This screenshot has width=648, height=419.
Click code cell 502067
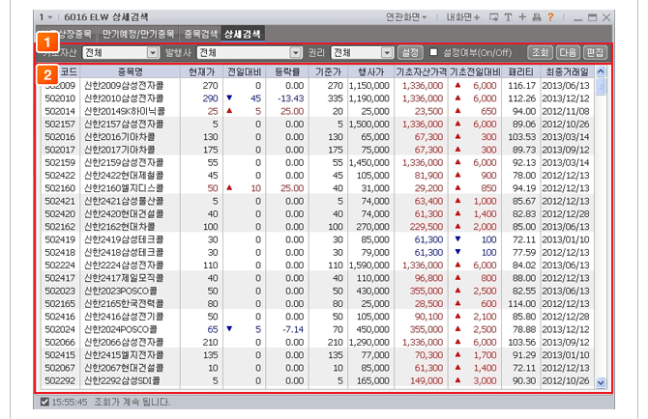coord(60,368)
